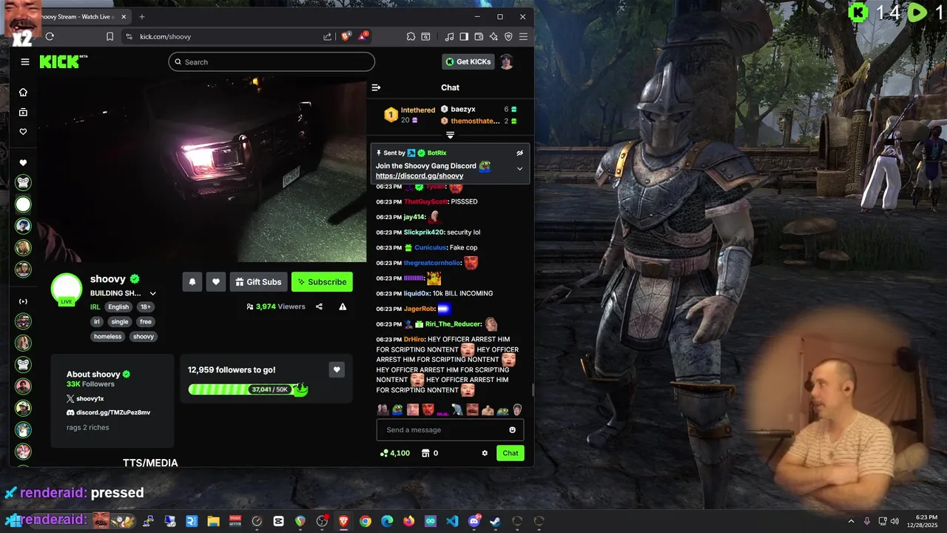Screen dimensions: 947x533
Task: Bookmark this page in browser
Action: point(109,36)
